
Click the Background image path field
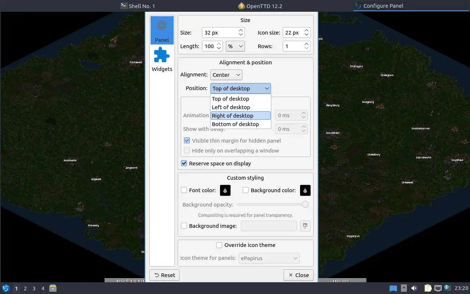pyautogui.click(x=269, y=226)
